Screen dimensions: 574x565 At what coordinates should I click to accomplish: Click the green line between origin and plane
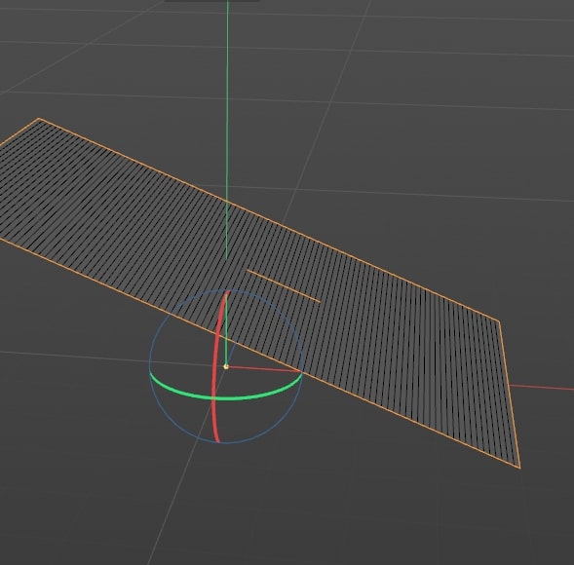(x=226, y=352)
